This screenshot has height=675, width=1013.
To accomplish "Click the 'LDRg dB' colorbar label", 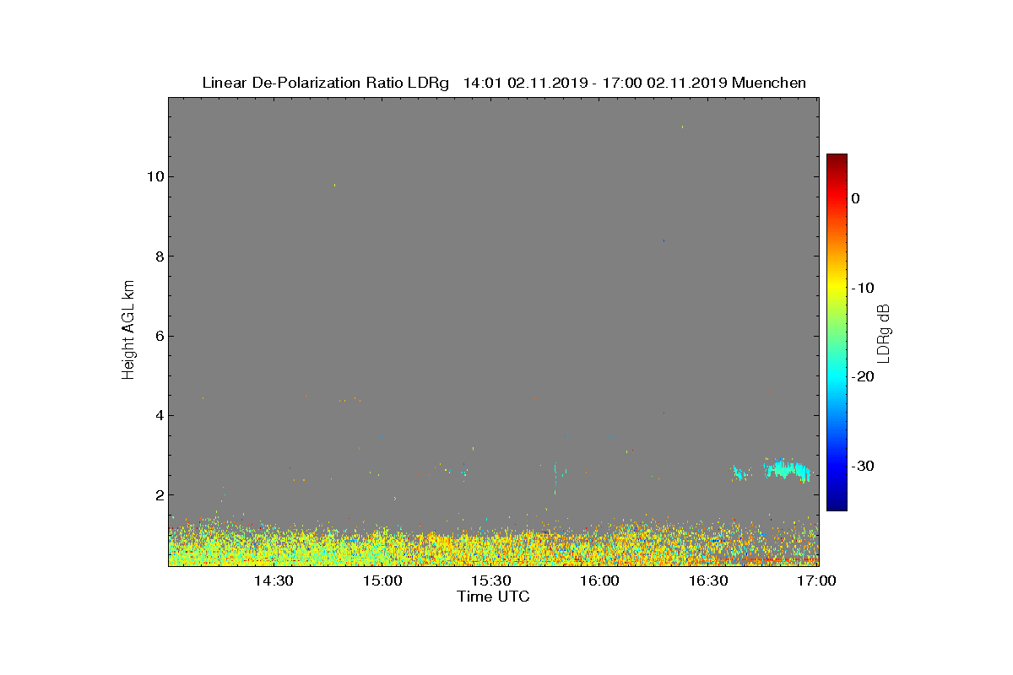I will coord(884,332).
